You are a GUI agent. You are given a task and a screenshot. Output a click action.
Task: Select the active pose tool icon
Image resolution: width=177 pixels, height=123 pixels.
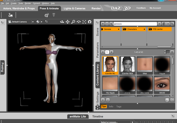click(47, 15)
